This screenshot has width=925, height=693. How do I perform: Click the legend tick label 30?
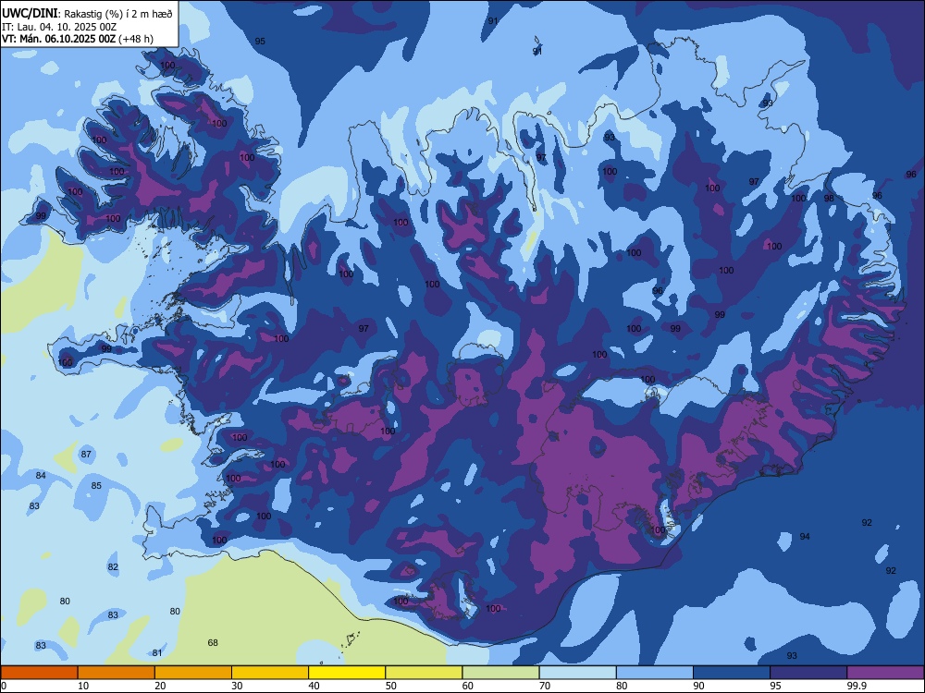pyautogui.click(x=237, y=686)
